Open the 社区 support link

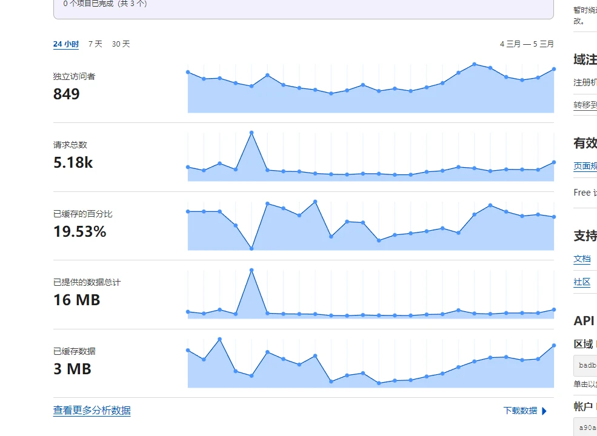tap(582, 282)
